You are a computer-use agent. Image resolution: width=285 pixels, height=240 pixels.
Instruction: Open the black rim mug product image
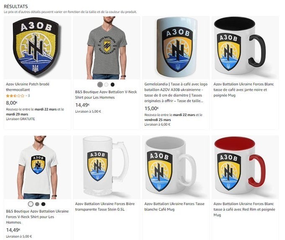[245, 48]
